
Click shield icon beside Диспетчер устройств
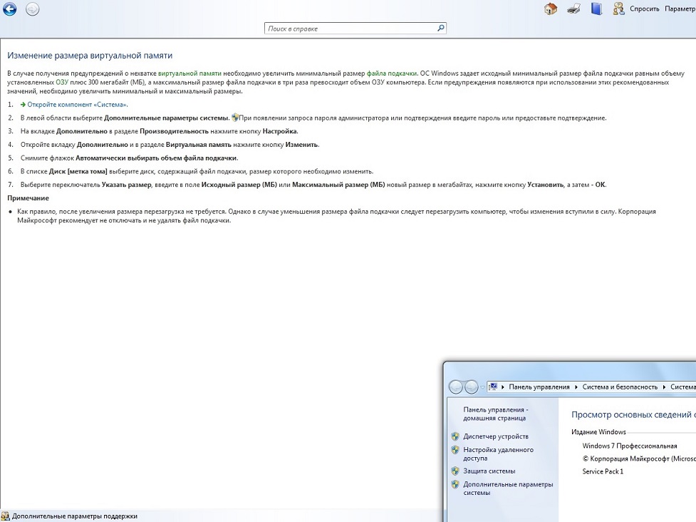[455, 436]
